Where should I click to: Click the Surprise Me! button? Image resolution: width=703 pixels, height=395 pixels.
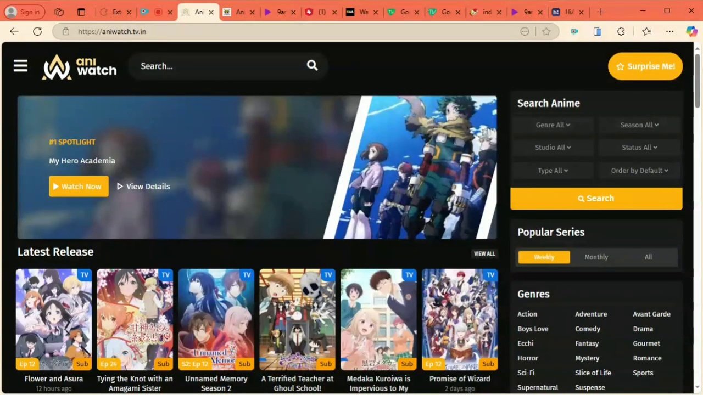point(645,66)
